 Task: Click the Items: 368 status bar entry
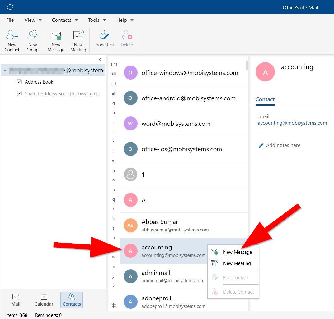(x=16, y=315)
